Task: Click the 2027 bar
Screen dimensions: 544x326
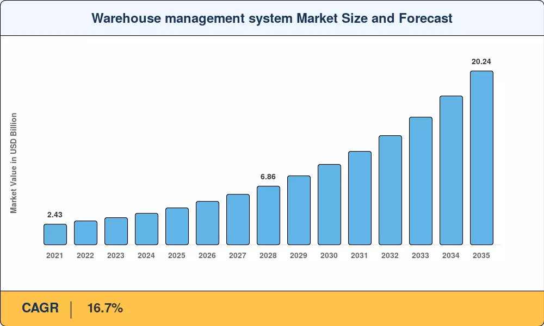Action: click(x=238, y=220)
